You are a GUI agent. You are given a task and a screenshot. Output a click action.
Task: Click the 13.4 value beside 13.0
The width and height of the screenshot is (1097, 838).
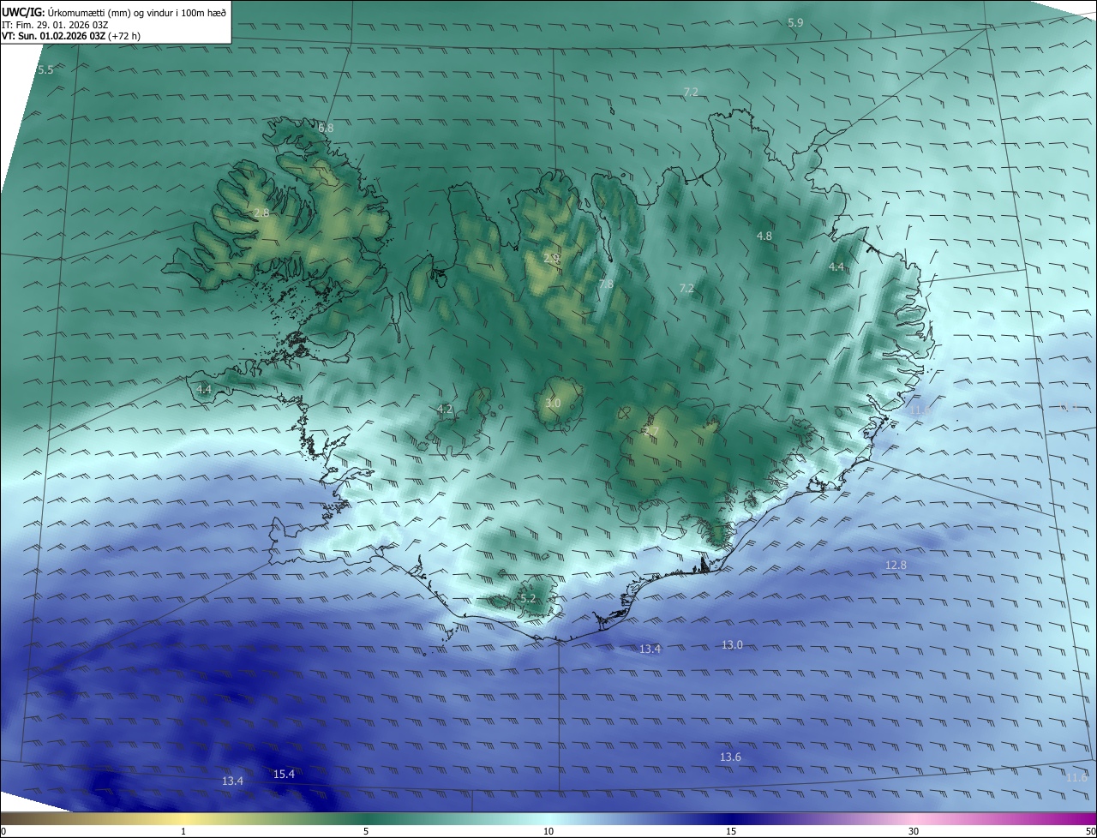(x=650, y=649)
